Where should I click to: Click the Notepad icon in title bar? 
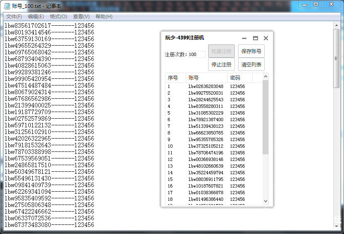[7, 5]
